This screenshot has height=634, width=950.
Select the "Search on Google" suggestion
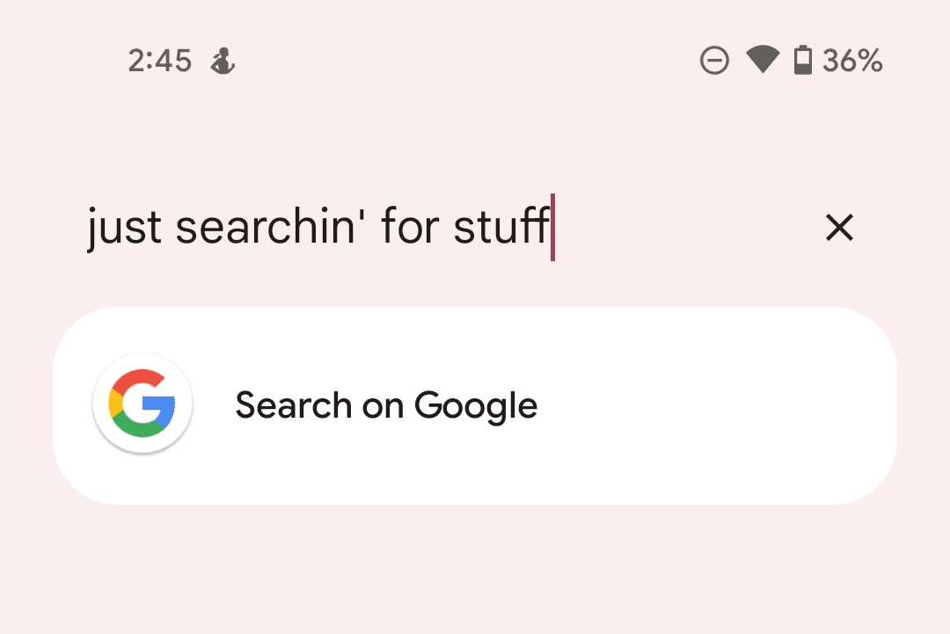click(385, 404)
